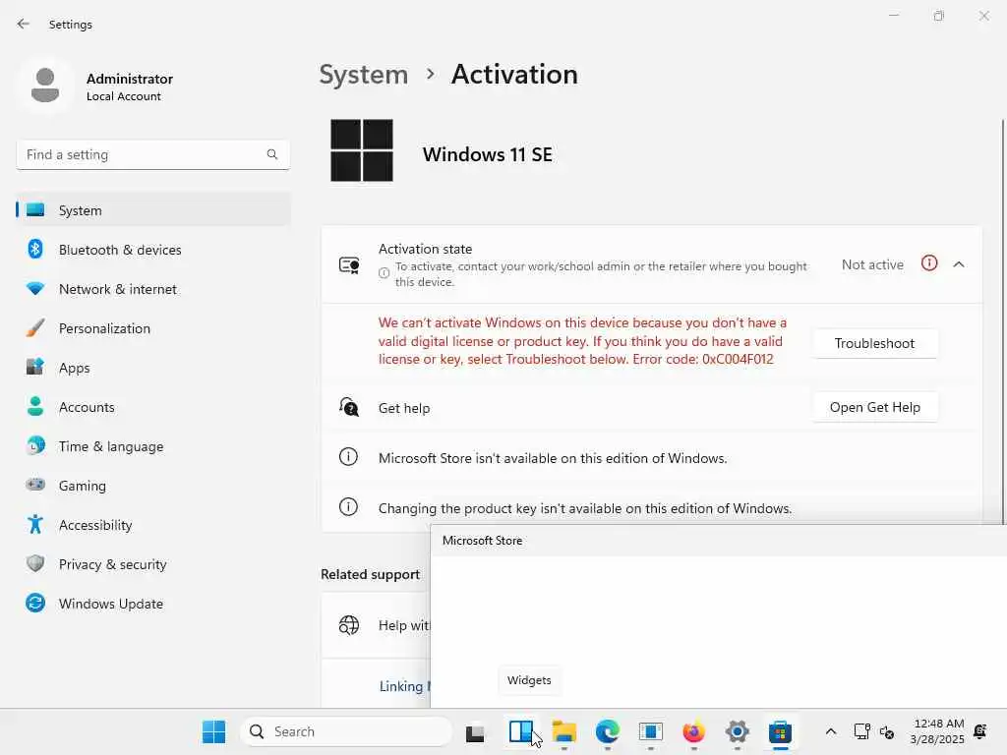Click the Microsoft Store preview window title
Image resolution: width=1007 pixels, height=755 pixels.
pyautogui.click(x=482, y=541)
